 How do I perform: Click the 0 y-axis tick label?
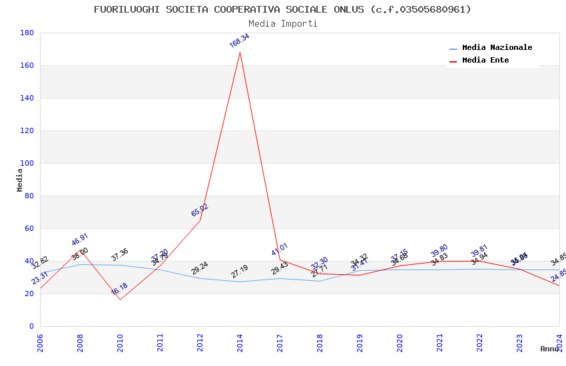tap(31, 326)
